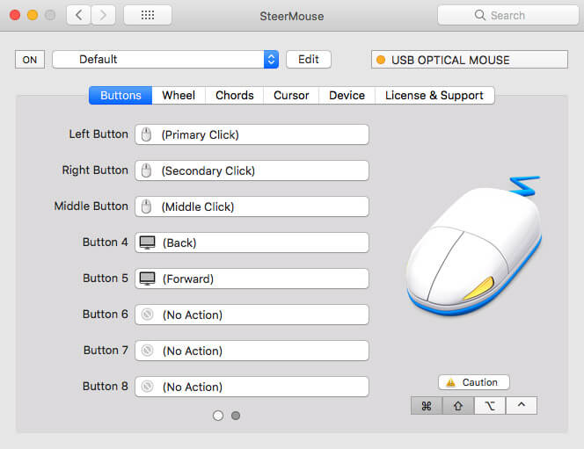Open Left Button Primary Click dropdown

[x=252, y=134]
